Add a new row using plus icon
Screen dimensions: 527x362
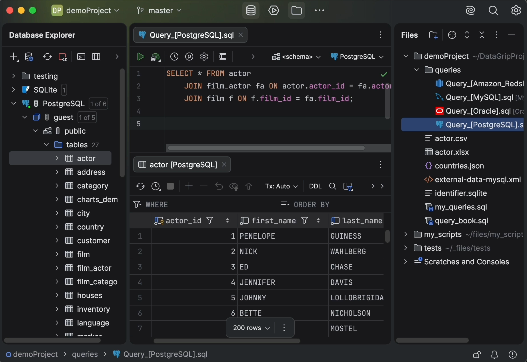point(189,186)
